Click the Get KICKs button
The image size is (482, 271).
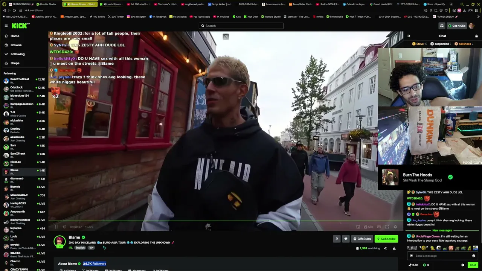pos(457,26)
